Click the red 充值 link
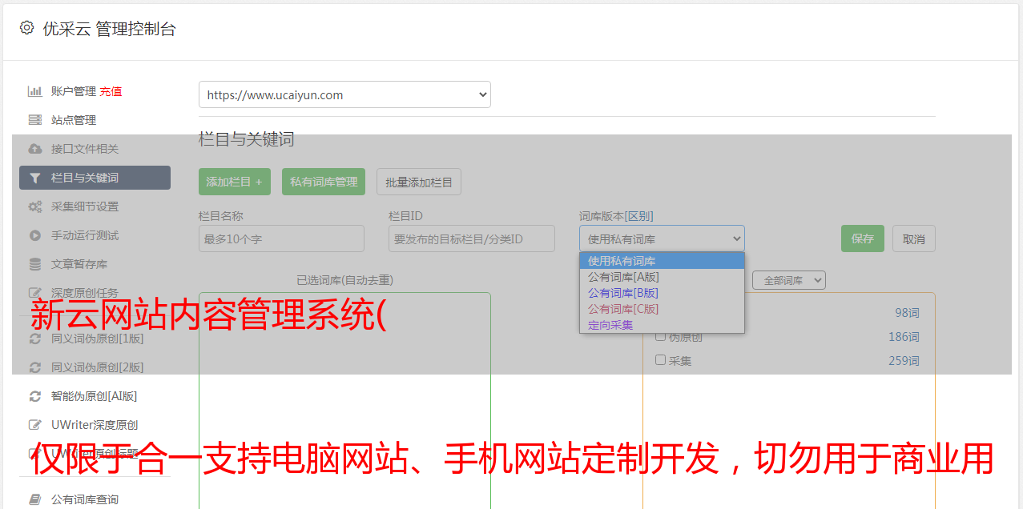 coord(111,91)
